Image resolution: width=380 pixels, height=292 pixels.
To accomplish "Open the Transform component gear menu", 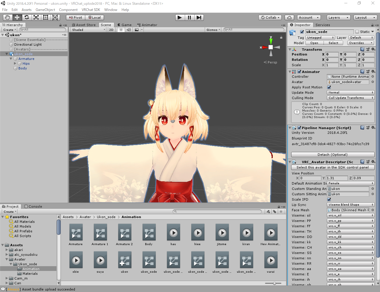I will point(373,49).
